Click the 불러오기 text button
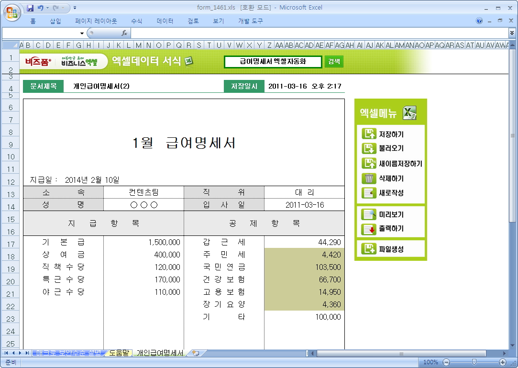Viewport: 518px width, 368px height. pyautogui.click(x=391, y=148)
